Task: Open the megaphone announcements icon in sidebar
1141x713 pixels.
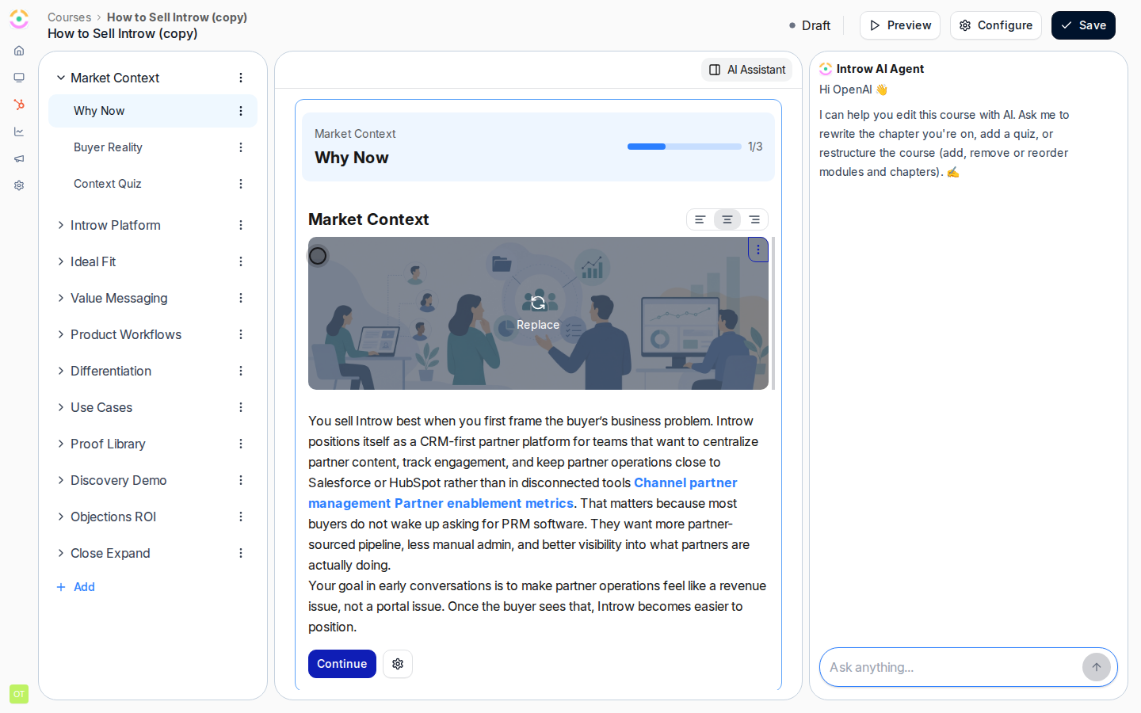Action: [19, 158]
